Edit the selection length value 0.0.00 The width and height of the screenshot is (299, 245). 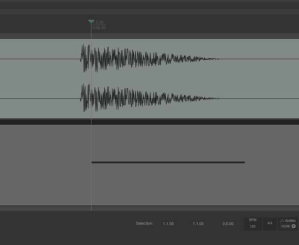pos(228,224)
